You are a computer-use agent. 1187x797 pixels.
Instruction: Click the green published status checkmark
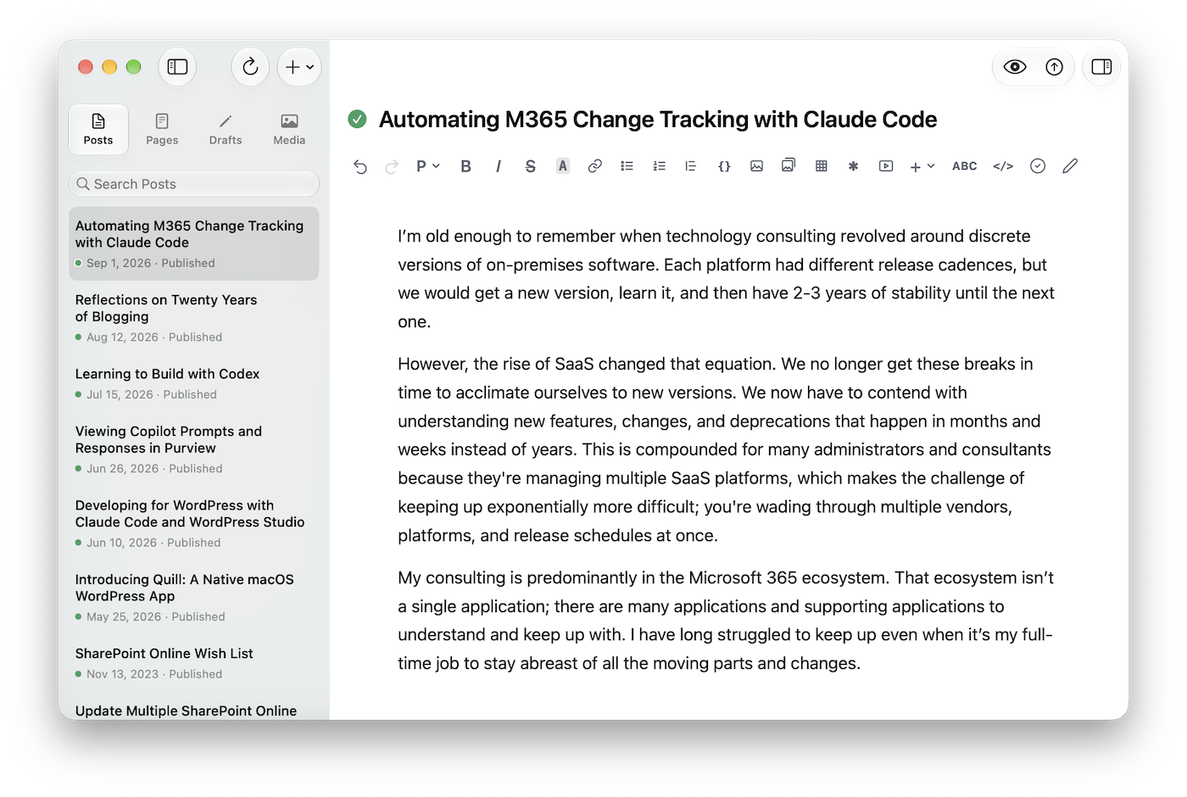(357, 120)
